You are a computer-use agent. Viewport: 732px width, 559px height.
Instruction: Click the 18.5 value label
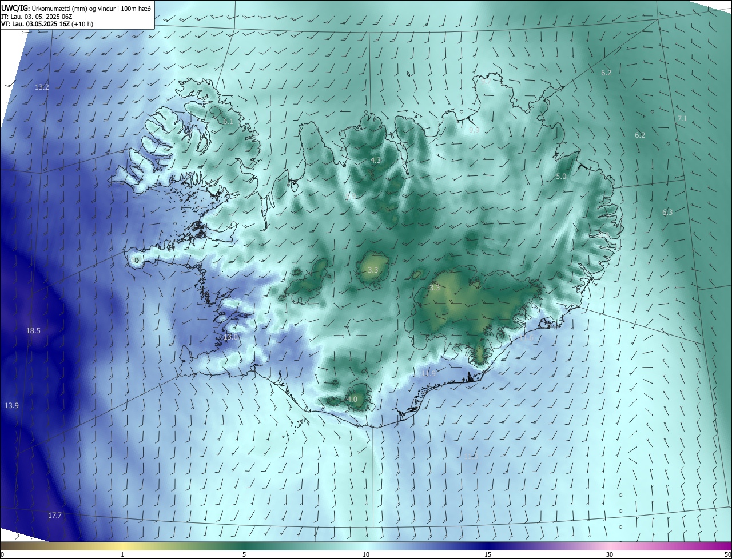pyautogui.click(x=33, y=331)
